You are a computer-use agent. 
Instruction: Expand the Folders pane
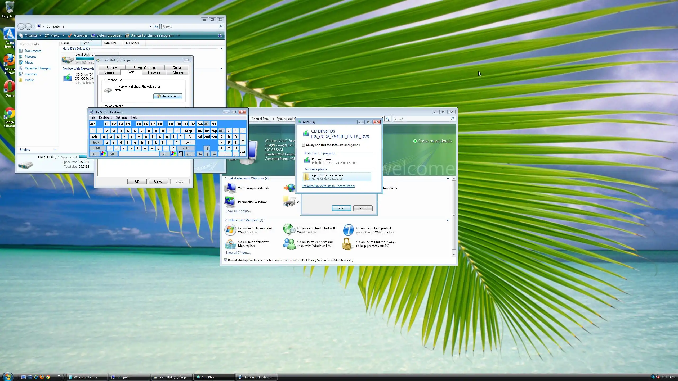tap(55, 150)
